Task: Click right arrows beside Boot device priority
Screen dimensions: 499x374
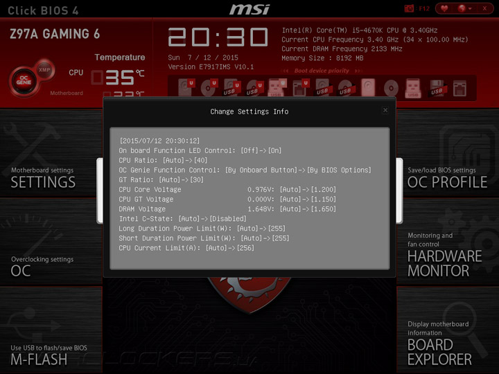Action: [x=358, y=71]
